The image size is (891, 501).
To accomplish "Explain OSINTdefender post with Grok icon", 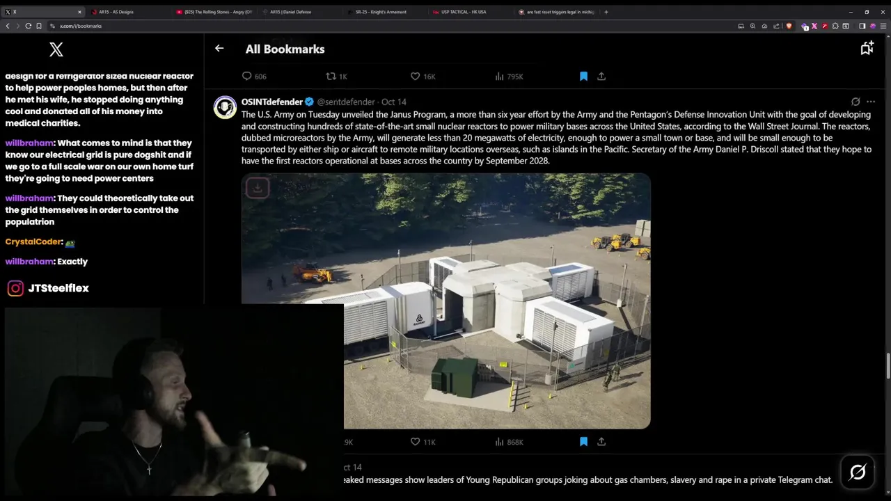I will (855, 102).
